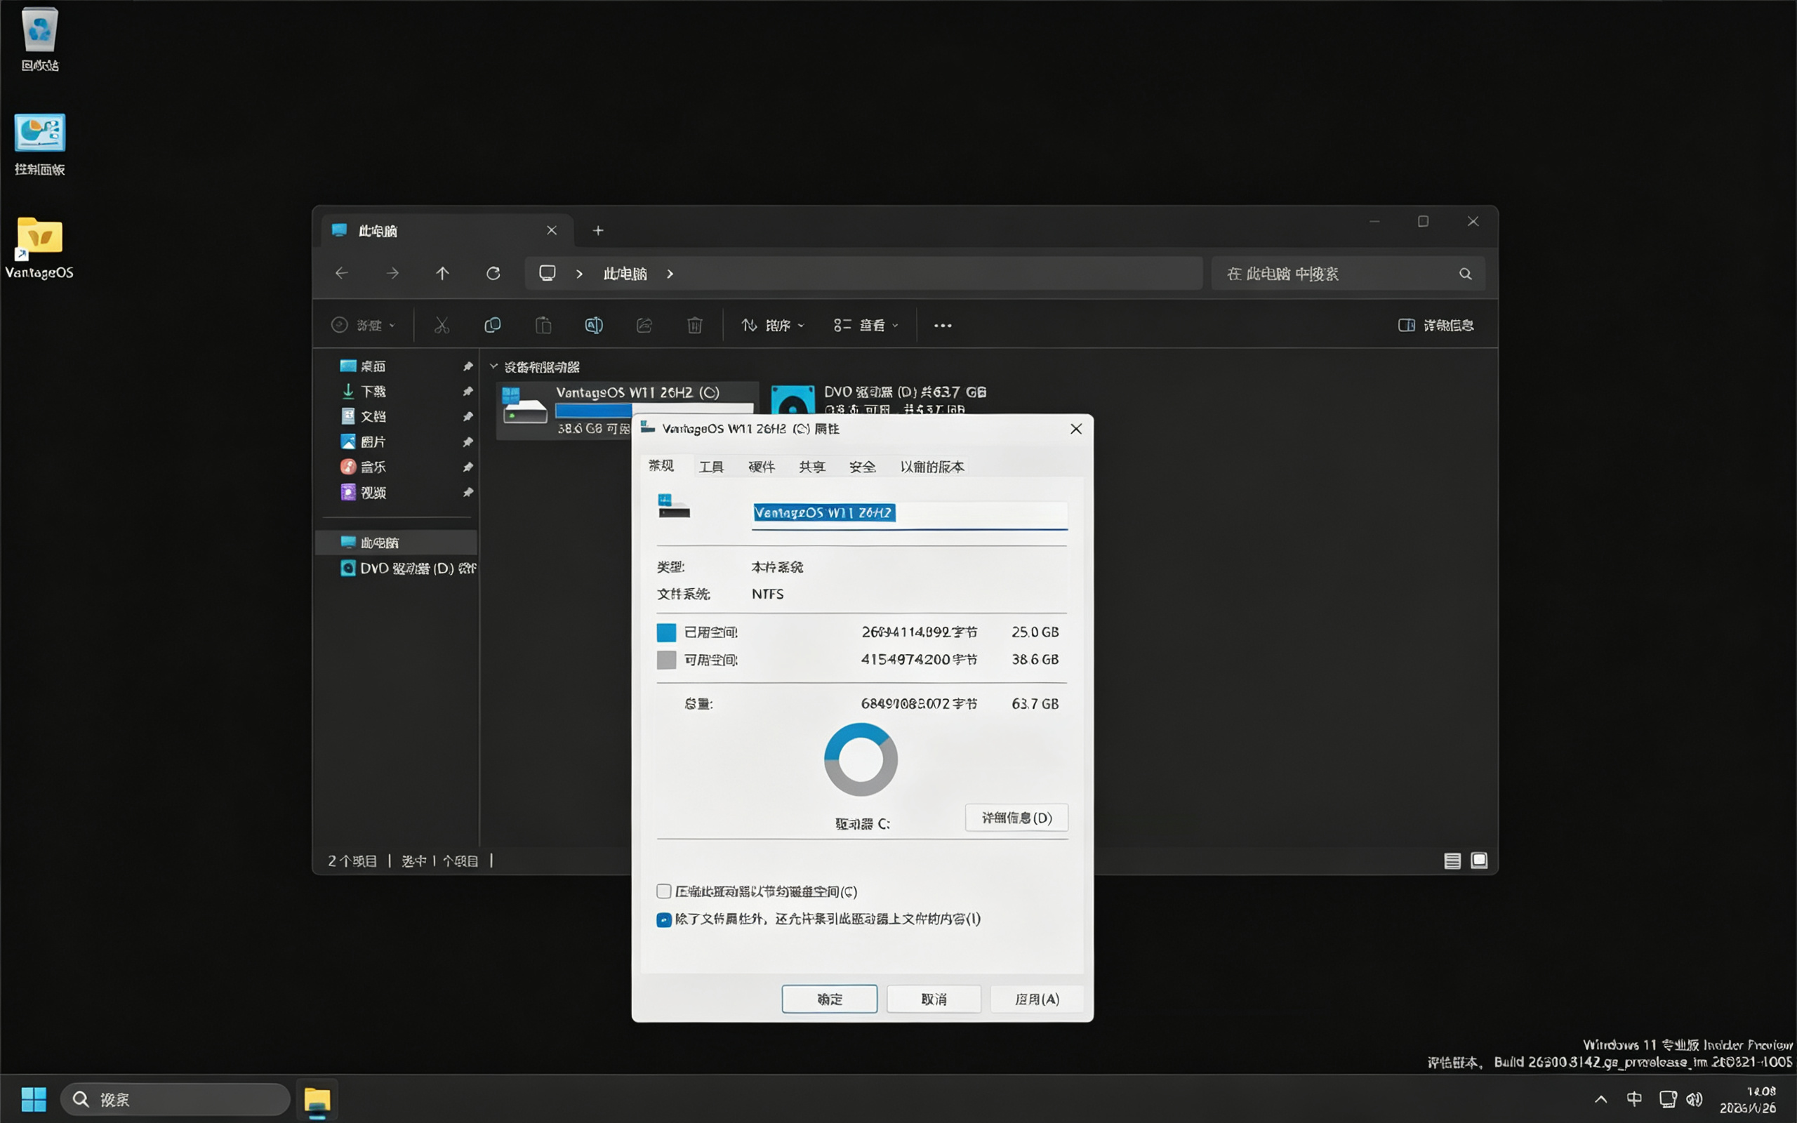Show hidden icons in system tray
Image resolution: width=1797 pixels, height=1123 pixels.
point(1601,1099)
